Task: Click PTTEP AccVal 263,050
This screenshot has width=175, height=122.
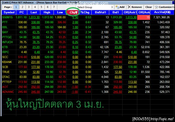Action: pyautogui.click(x=164, y=82)
